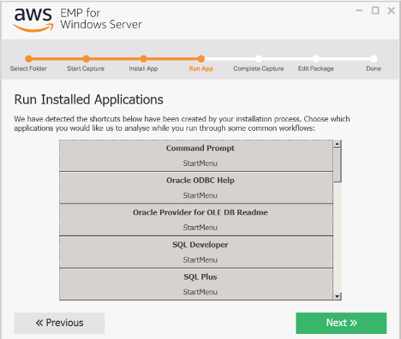Image resolution: width=401 pixels, height=339 pixels.
Task: Click the Install App step marker
Action: click(144, 59)
